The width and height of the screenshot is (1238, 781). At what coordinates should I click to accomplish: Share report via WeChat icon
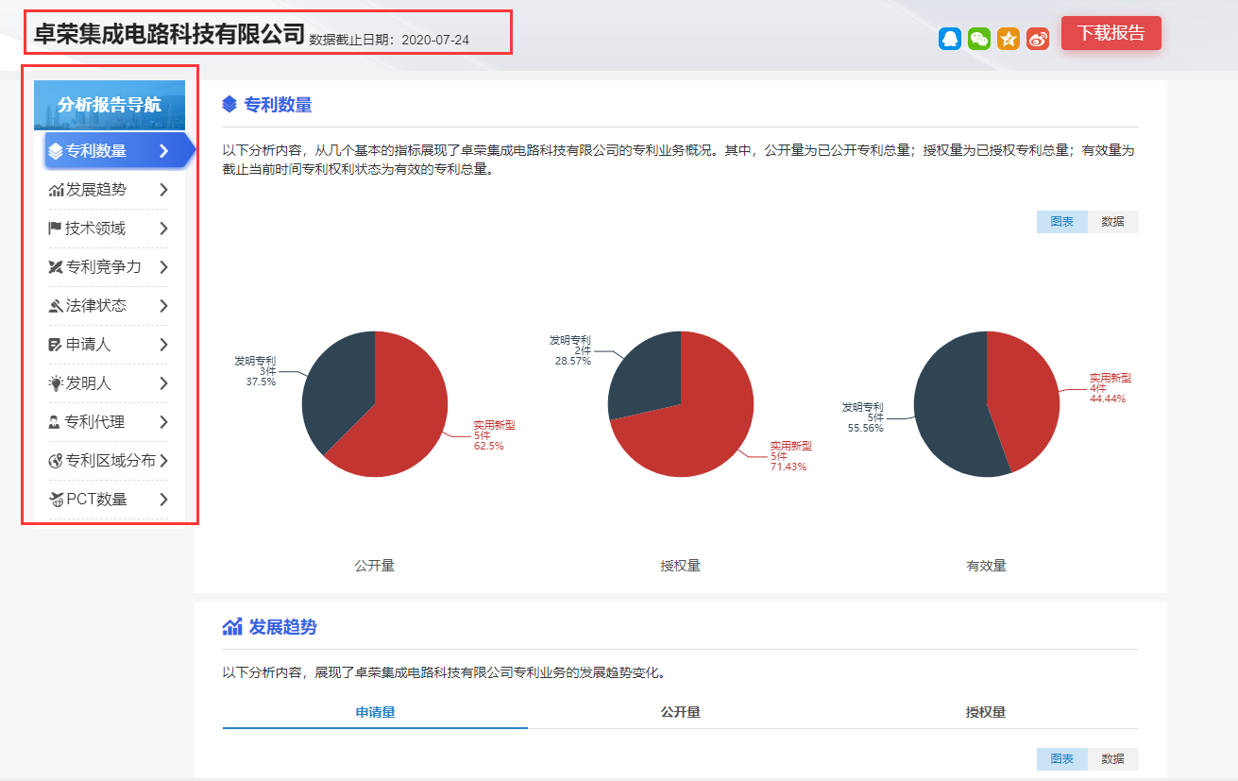coord(979,39)
